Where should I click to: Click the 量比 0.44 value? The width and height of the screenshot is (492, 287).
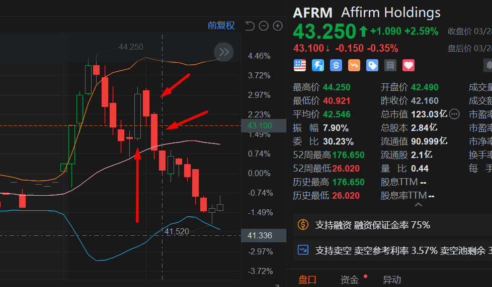[x=420, y=169]
